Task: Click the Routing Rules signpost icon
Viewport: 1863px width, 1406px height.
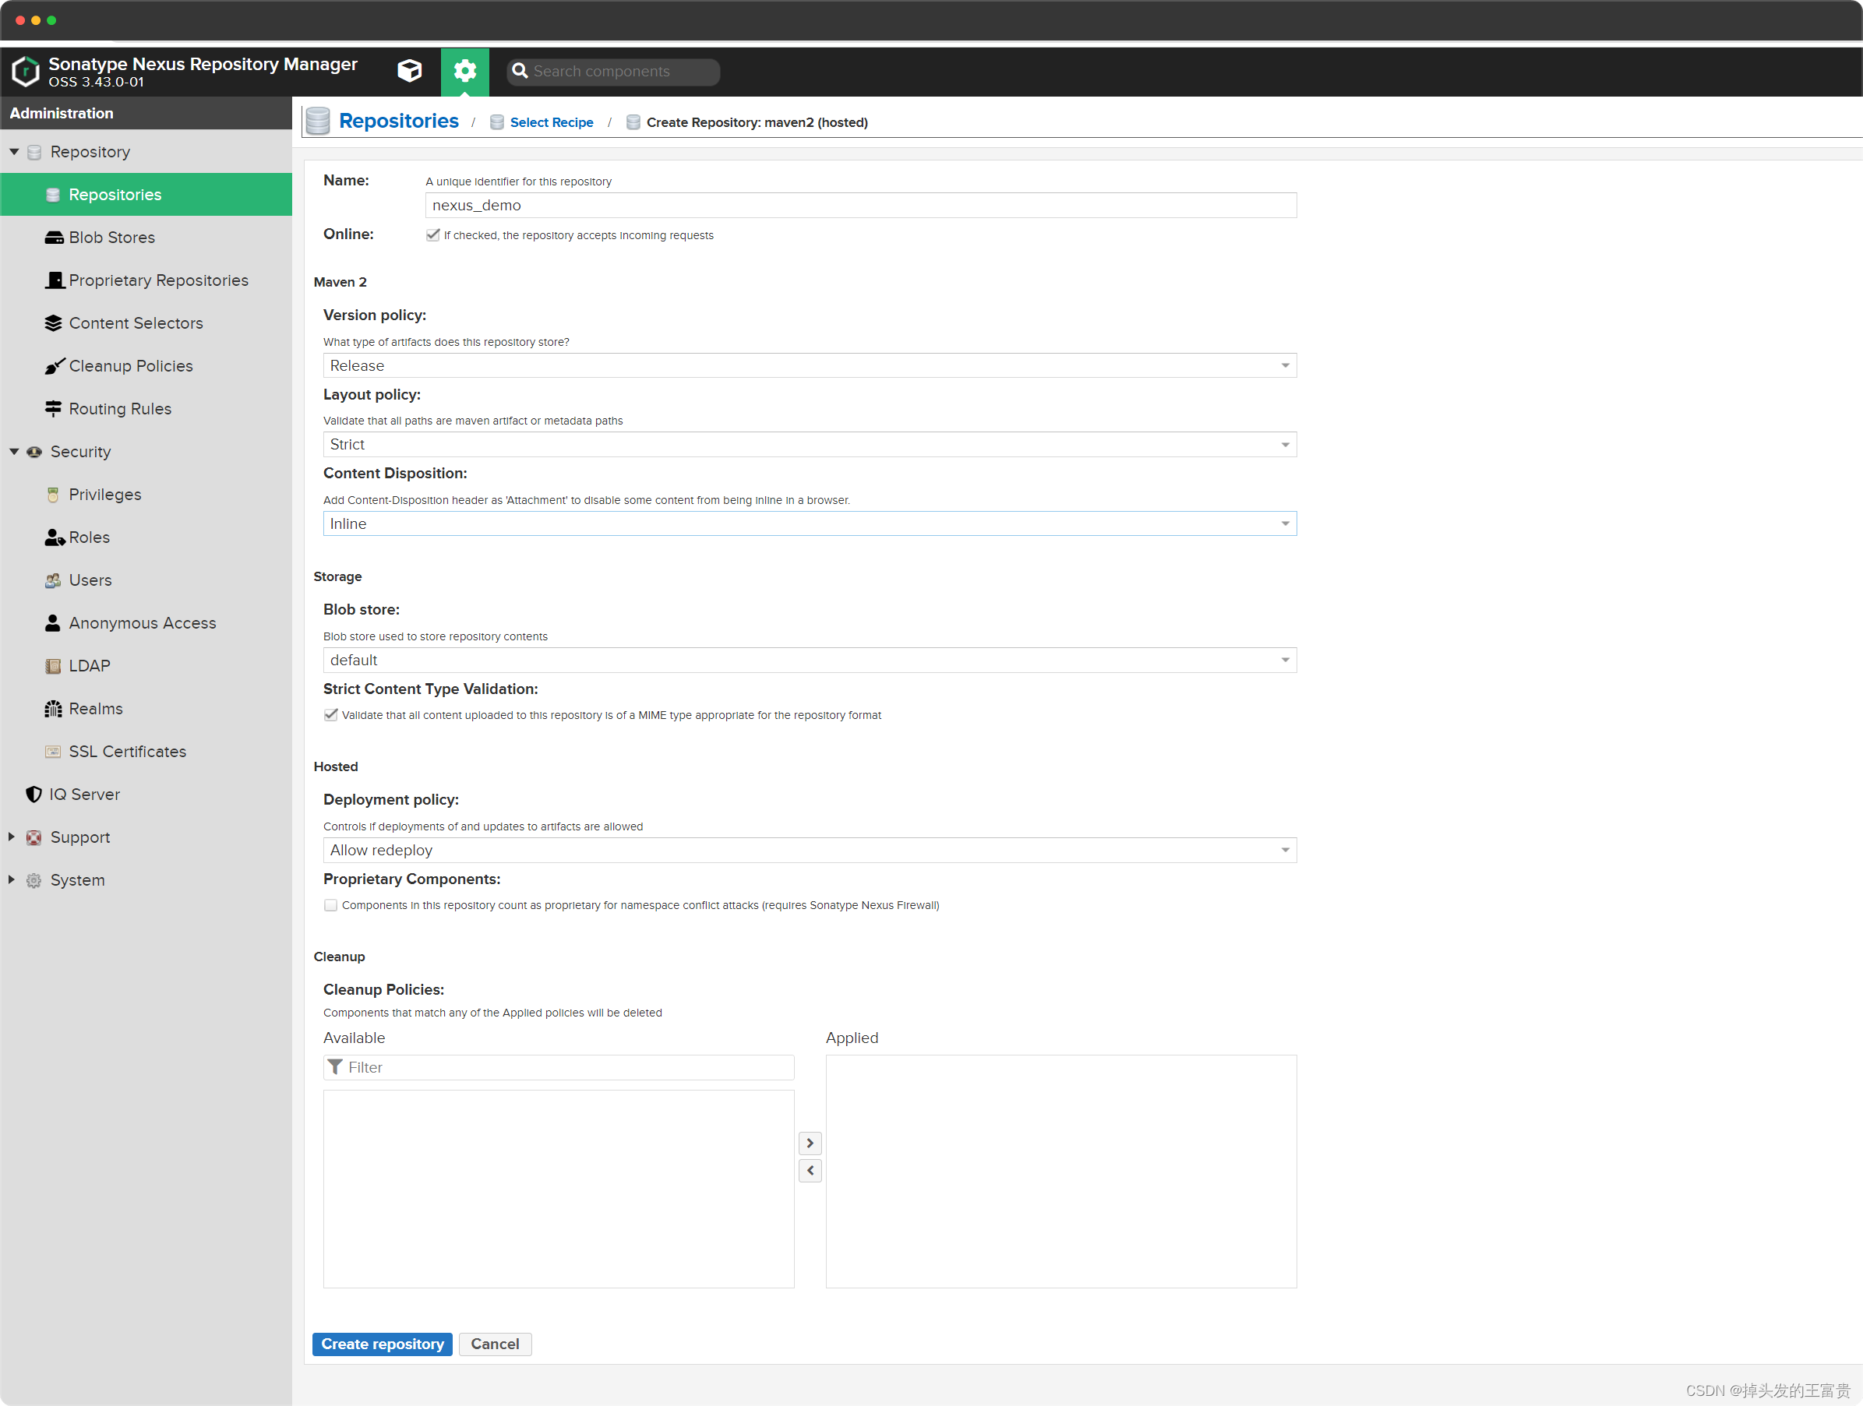Action: 54,409
